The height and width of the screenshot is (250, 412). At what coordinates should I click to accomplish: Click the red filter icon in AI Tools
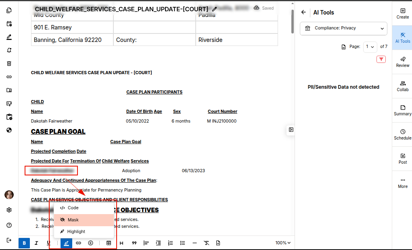point(381,59)
